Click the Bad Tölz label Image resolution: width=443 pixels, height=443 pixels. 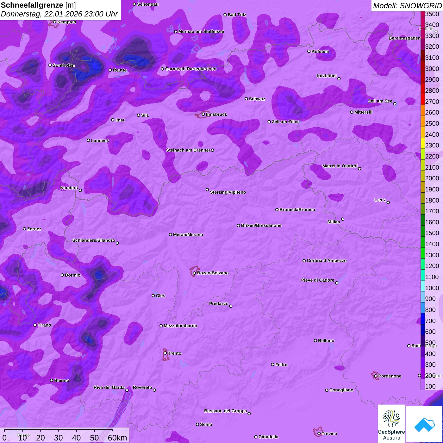[x=237, y=15]
